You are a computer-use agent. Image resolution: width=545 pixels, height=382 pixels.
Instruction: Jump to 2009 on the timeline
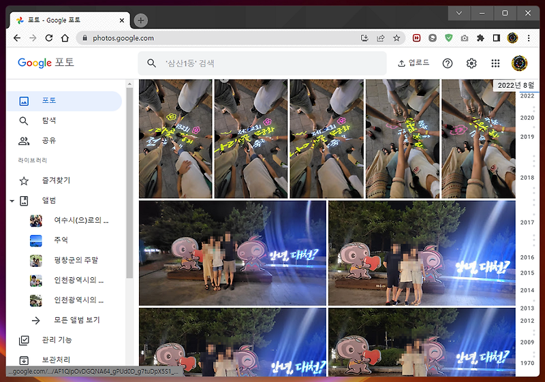pyautogui.click(x=527, y=342)
